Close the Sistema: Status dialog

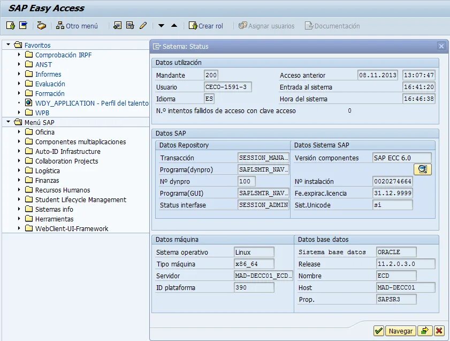[441, 46]
